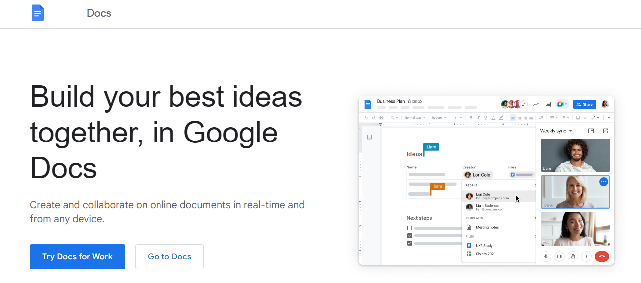Click the Google Docs logo in the header
Screen dimensions: 641x283
38,13
